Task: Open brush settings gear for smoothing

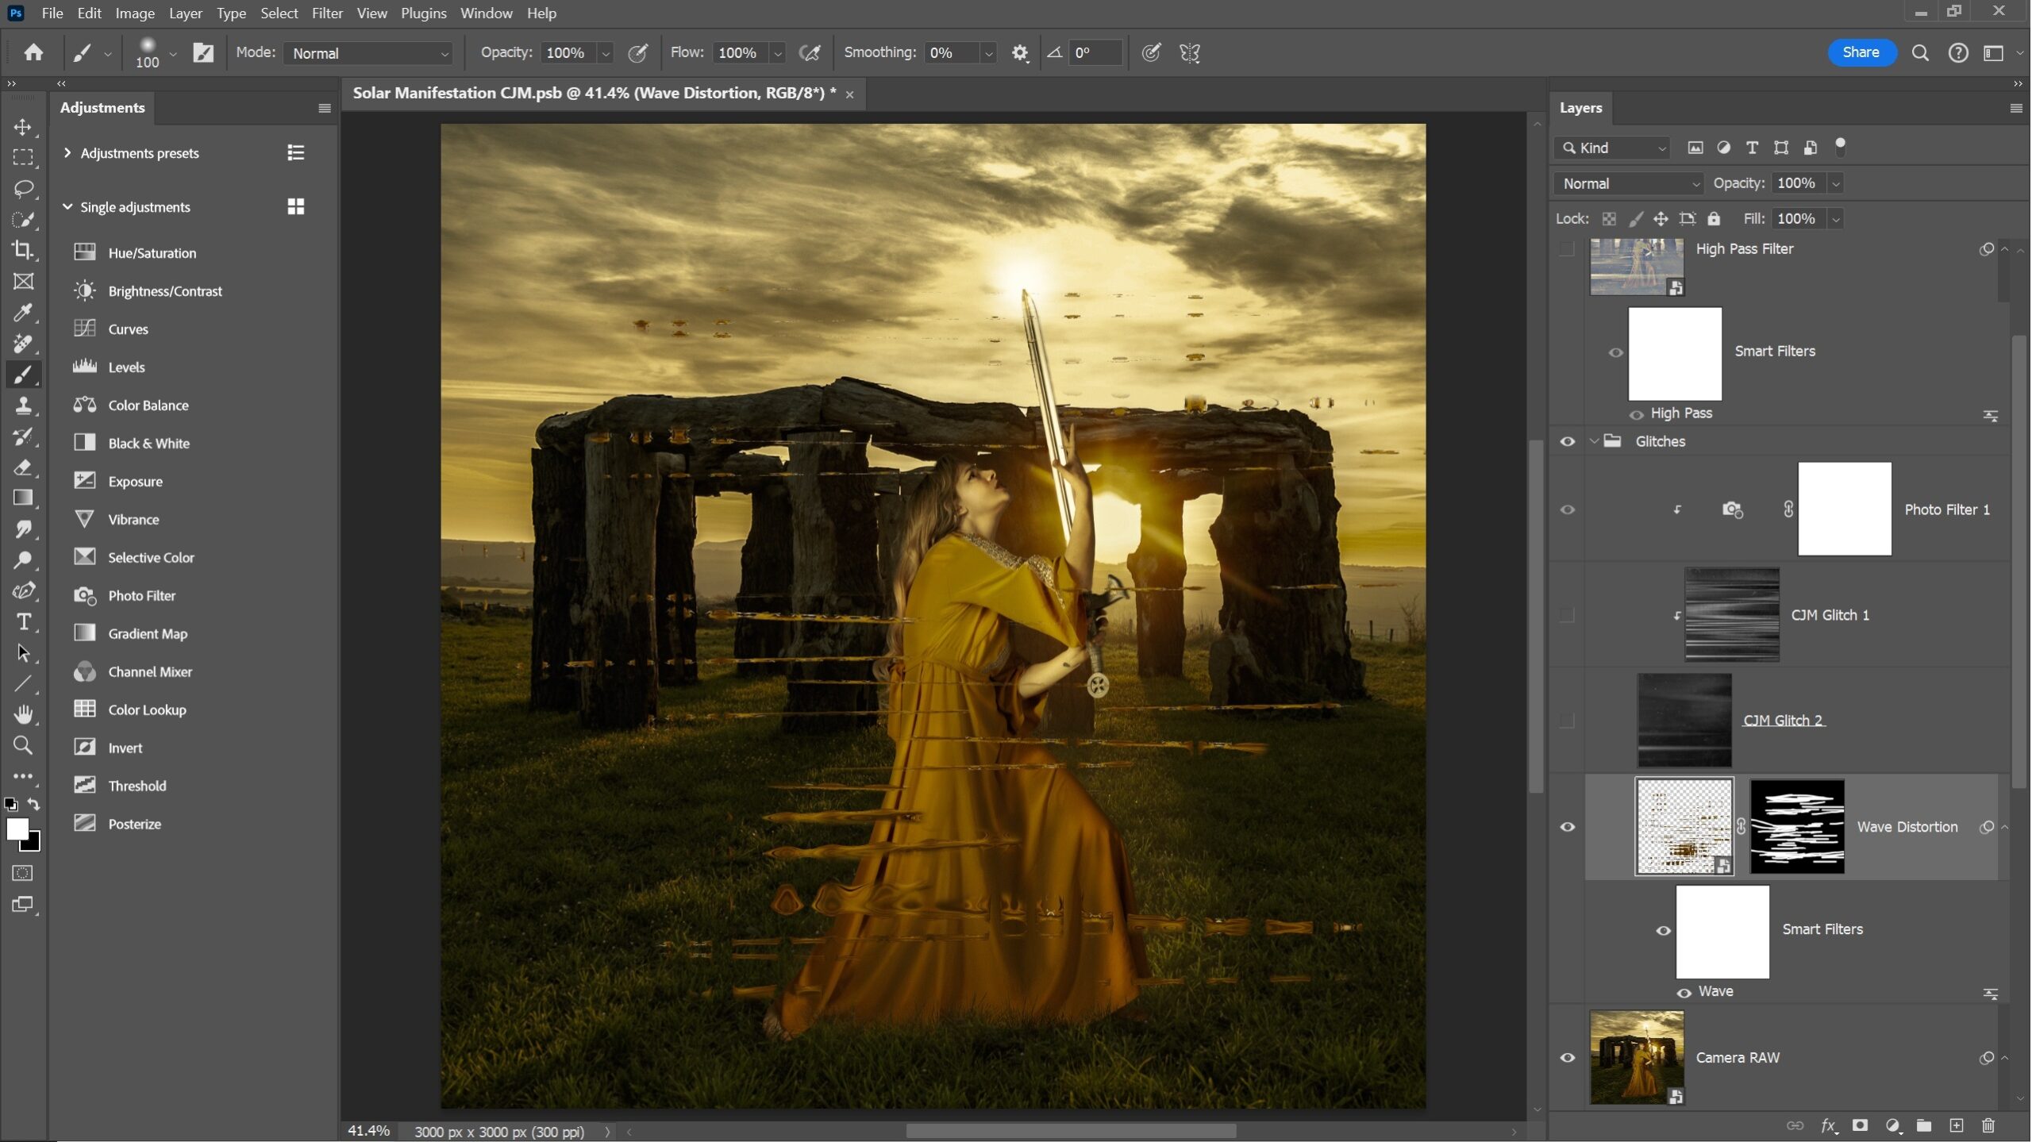Action: (1020, 53)
